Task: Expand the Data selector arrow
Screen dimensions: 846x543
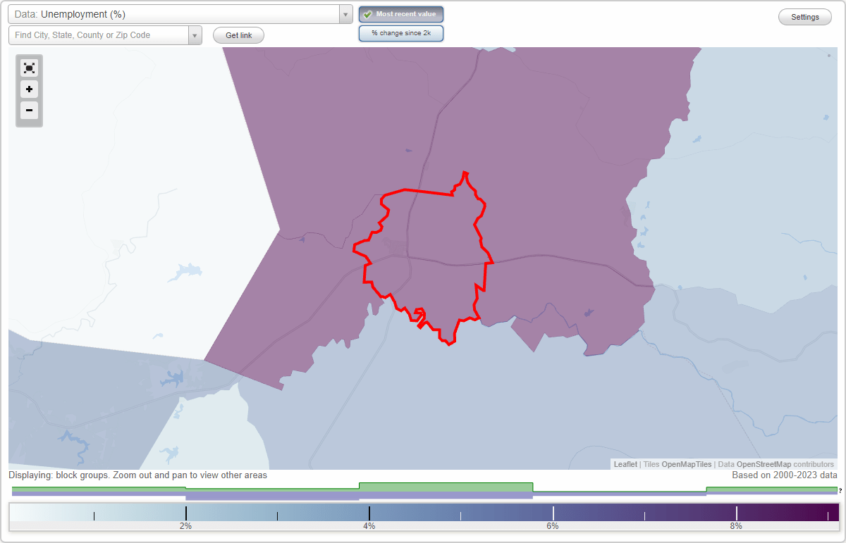Action: tap(345, 14)
